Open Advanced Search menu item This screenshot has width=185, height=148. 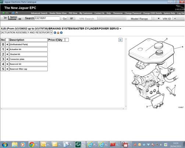[39, 13]
